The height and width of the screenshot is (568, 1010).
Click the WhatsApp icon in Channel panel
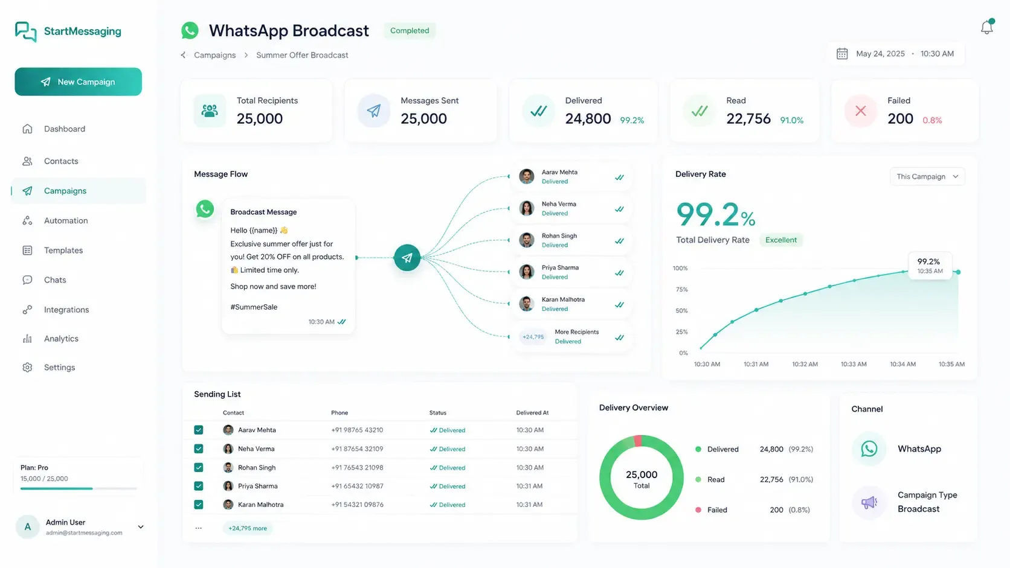(869, 448)
